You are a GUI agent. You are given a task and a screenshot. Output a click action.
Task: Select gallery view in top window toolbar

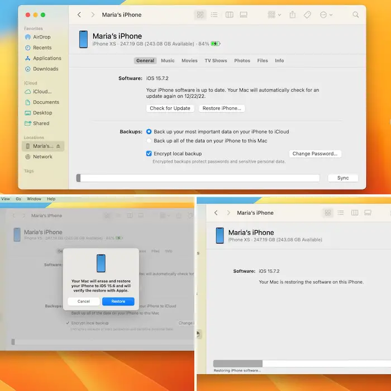(244, 15)
